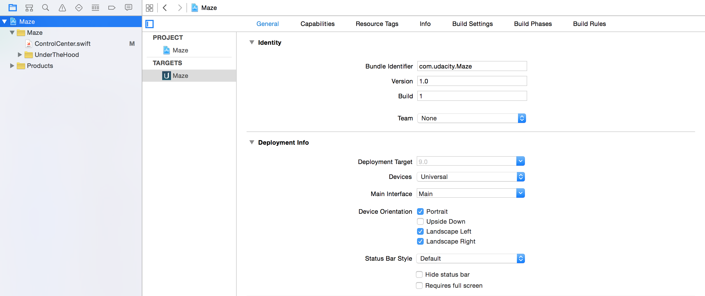Check the Hide status bar option
Viewport: 705px width, 296px height.
point(419,274)
